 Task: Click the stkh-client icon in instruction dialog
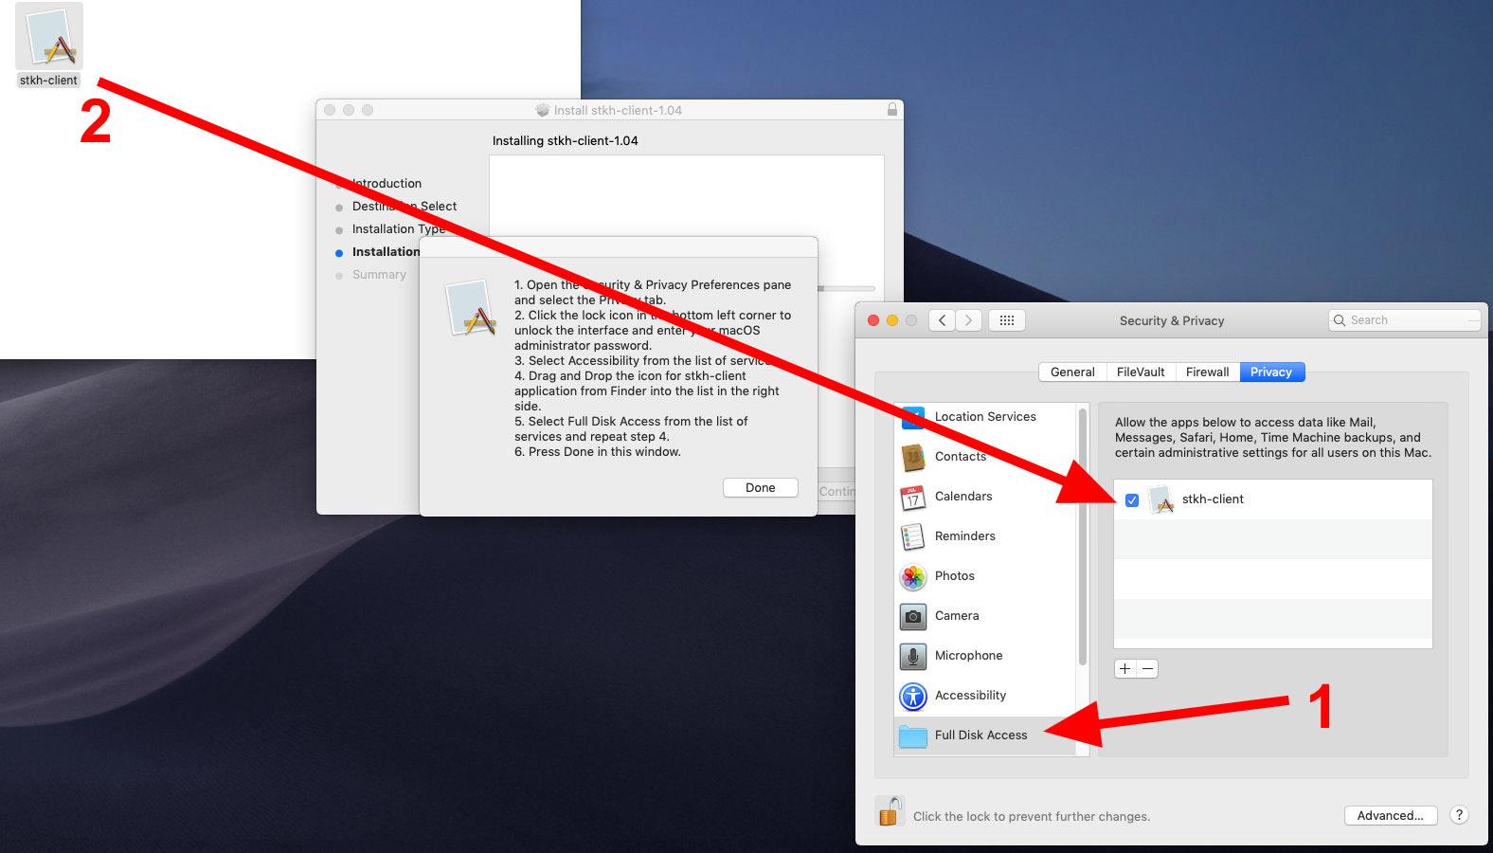[472, 308]
